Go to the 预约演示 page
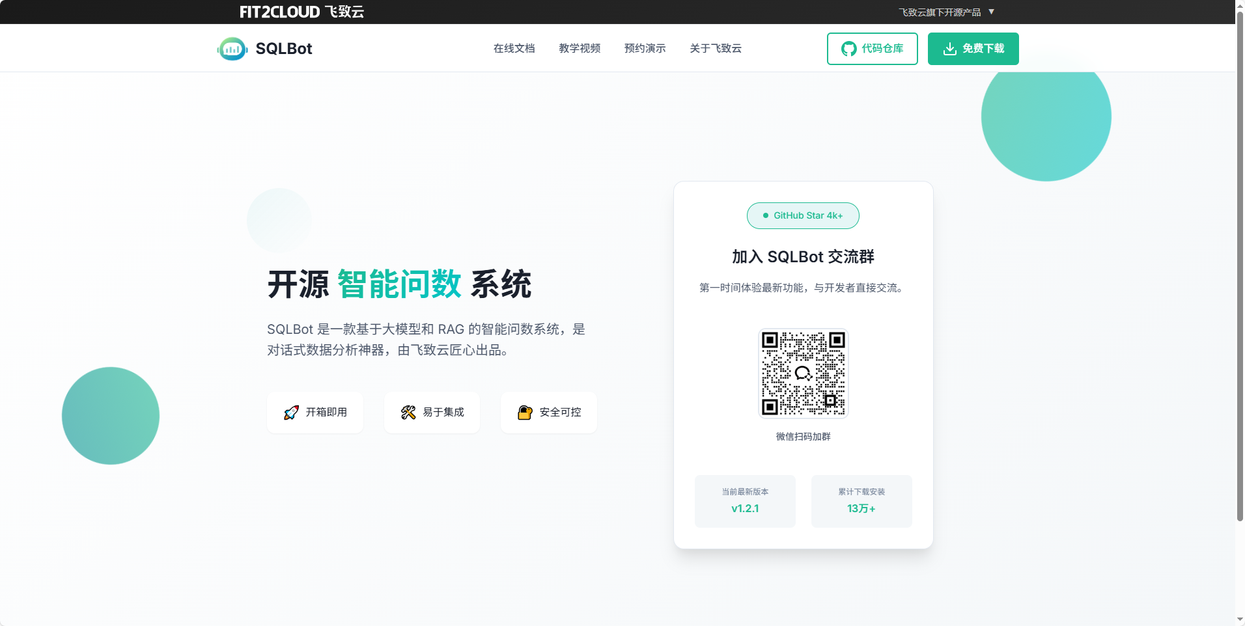The image size is (1245, 626). point(645,48)
